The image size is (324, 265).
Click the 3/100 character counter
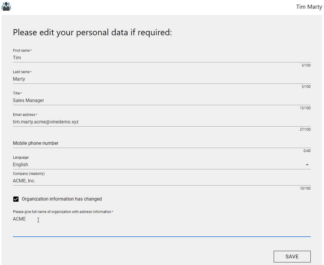click(306, 65)
